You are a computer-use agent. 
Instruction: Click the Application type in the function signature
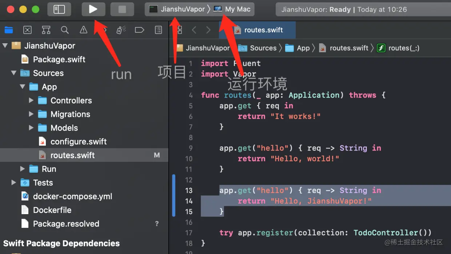tap(314, 95)
